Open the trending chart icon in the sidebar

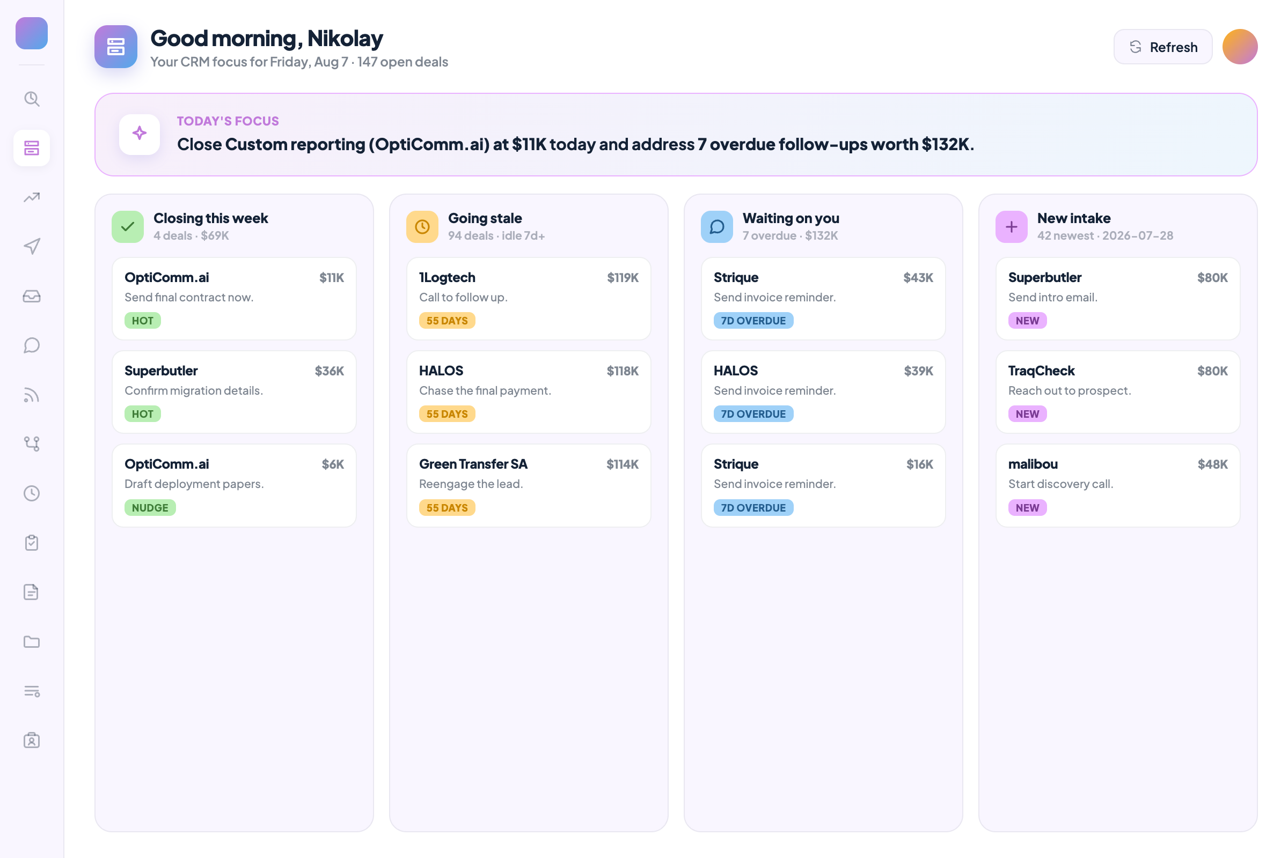point(32,197)
